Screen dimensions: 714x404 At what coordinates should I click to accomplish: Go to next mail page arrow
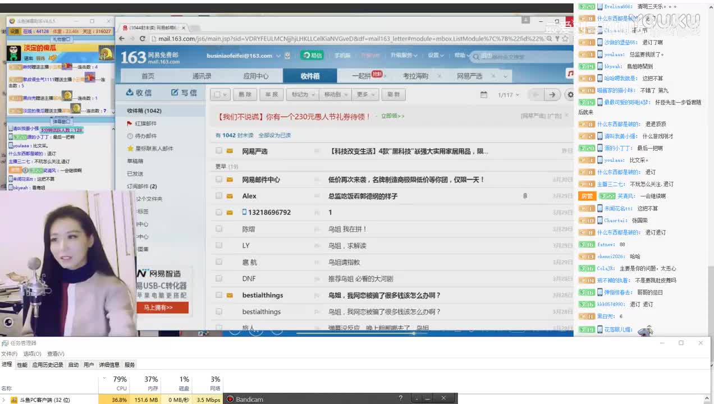[x=552, y=95]
